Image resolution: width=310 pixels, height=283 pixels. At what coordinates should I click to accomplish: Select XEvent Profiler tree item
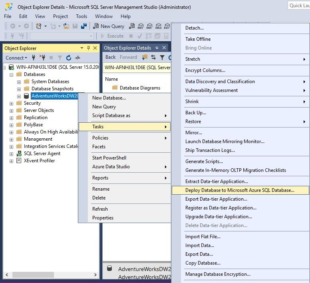[x=39, y=161]
